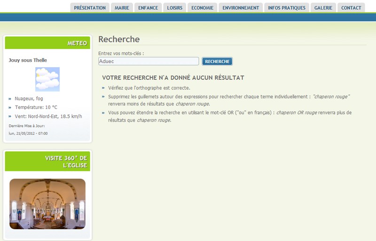Focus the keywords search field containing Aduec
This screenshot has height=241, width=376.
click(149, 61)
